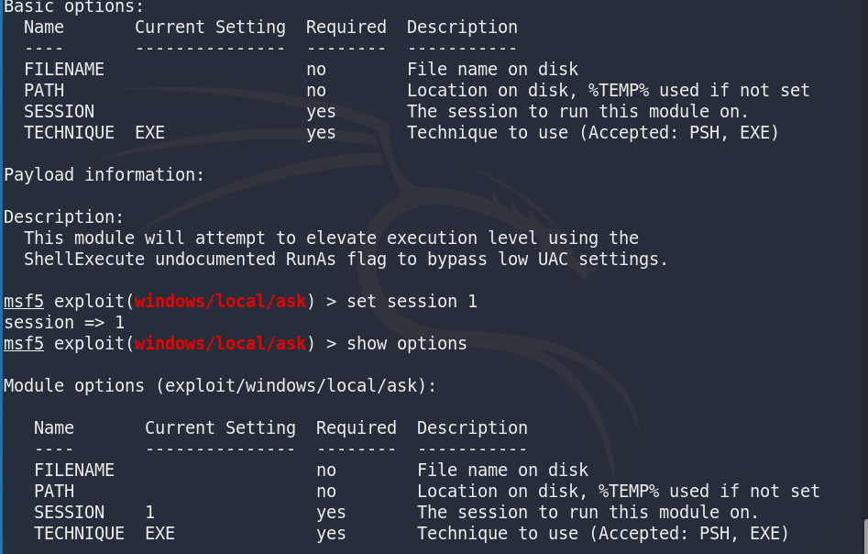Click '(Accepted: PSH, EXE)' in Basic options table
Screen dimensions: 868x554
tap(678, 132)
